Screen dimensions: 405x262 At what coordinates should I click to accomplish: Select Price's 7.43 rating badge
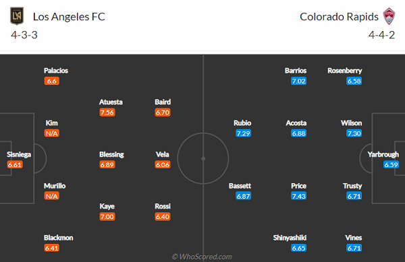298,196
